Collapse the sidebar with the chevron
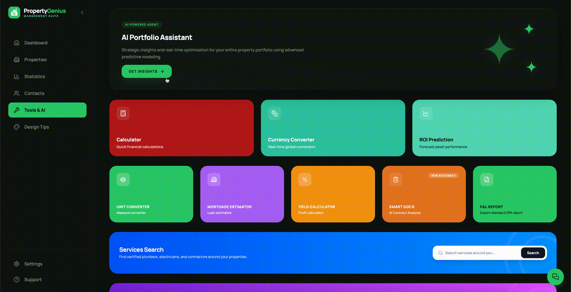 pos(82,13)
